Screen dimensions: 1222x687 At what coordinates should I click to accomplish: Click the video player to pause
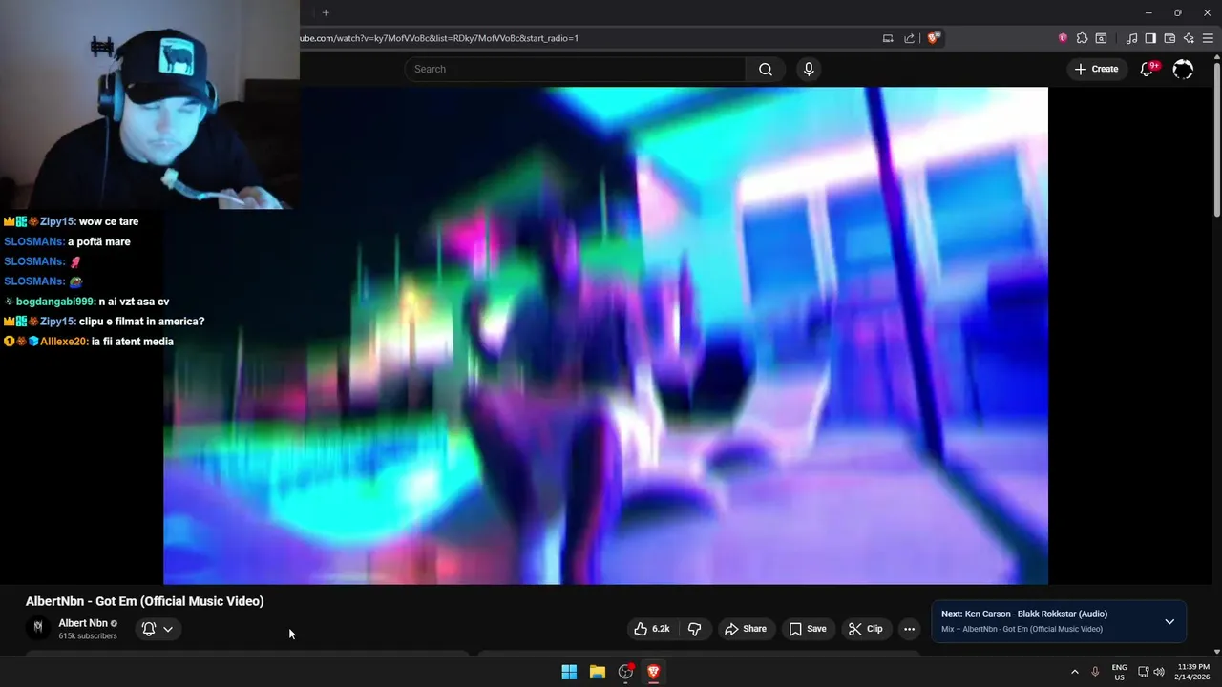(x=605, y=335)
